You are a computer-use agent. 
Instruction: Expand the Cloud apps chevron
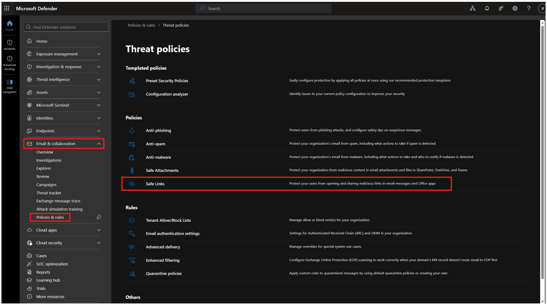pyautogui.click(x=99, y=230)
